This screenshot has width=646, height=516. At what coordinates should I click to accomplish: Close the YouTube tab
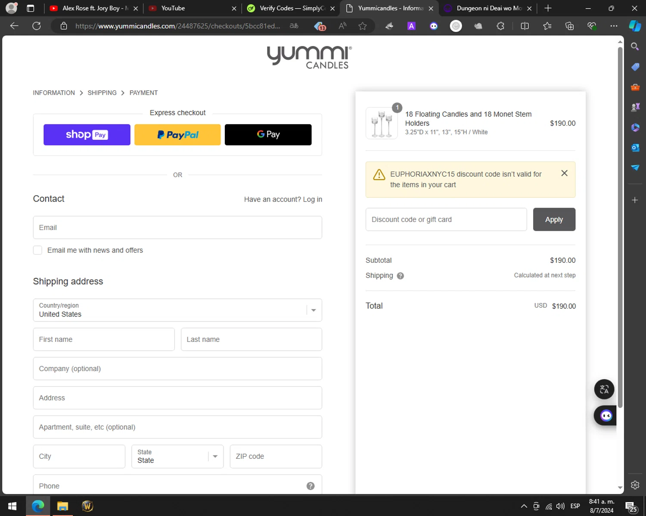point(234,8)
